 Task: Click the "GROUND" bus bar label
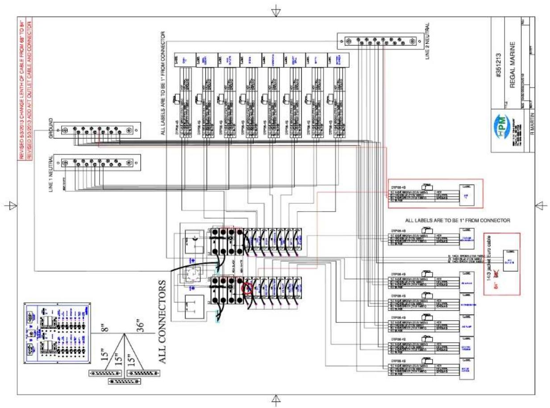pyautogui.click(x=50, y=129)
